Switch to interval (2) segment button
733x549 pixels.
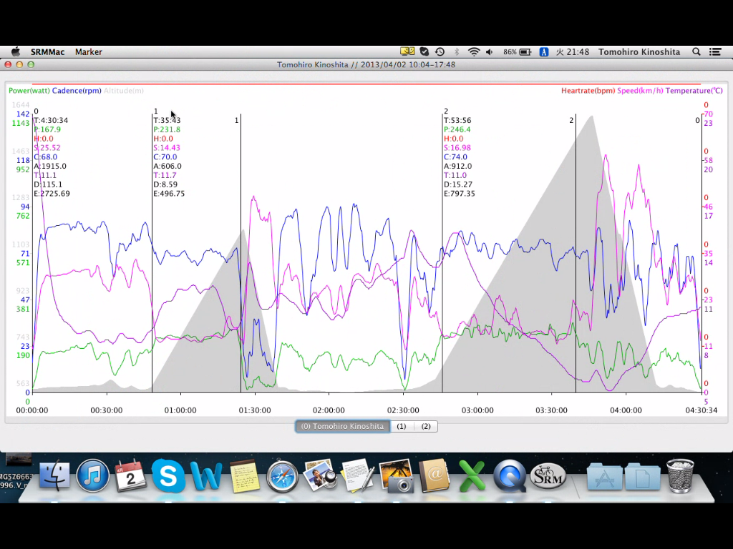(x=426, y=427)
